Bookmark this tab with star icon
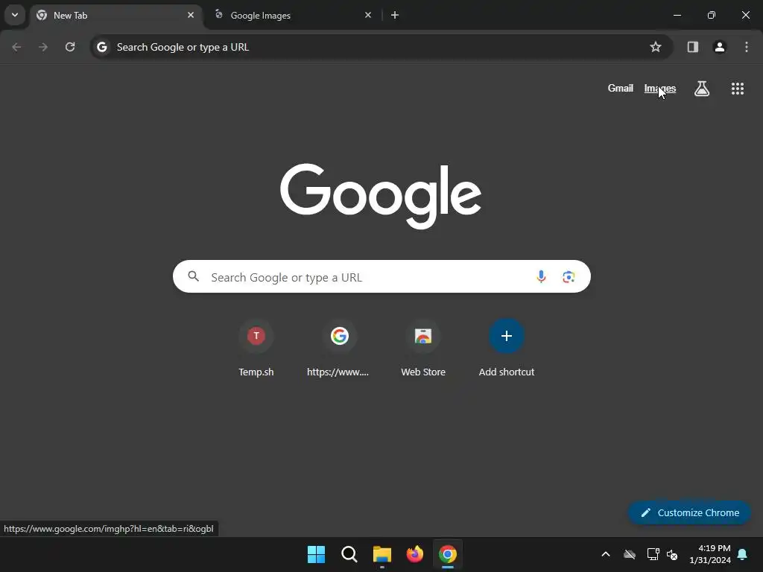763x572 pixels. coord(656,47)
